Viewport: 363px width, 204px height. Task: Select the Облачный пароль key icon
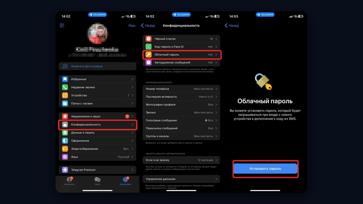point(149,55)
